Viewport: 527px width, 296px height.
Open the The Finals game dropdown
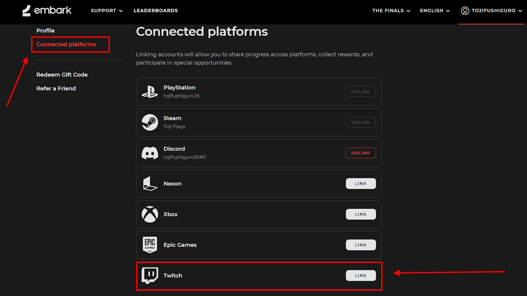(x=391, y=11)
